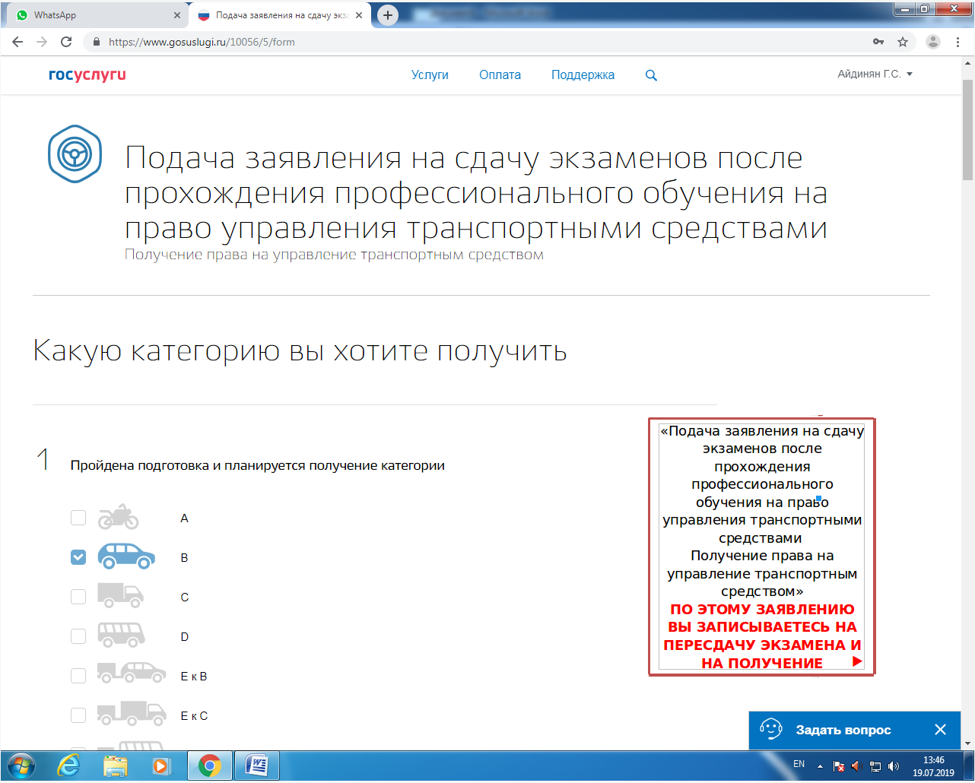Open the site search magnifier icon
Viewport: 975px width, 783px height.
[651, 75]
